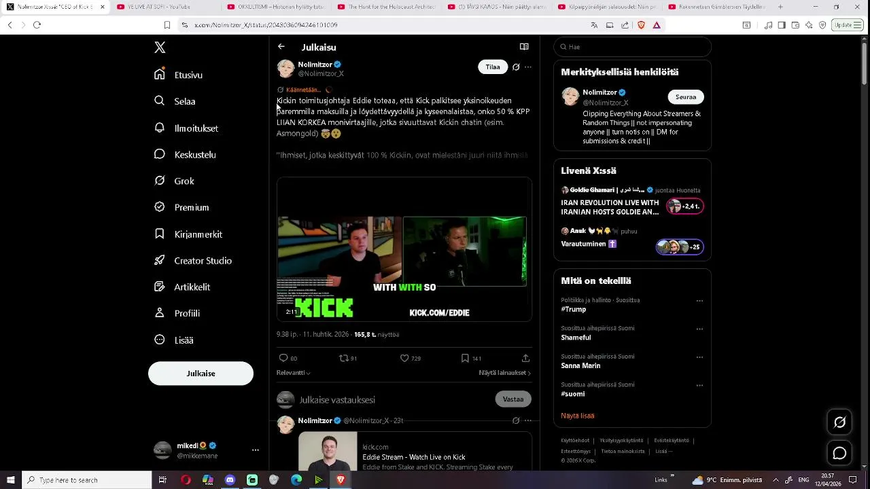Click Seuraa next to Nolimitzor
This screenshot has height=489, width=870.
coord(686,96)
